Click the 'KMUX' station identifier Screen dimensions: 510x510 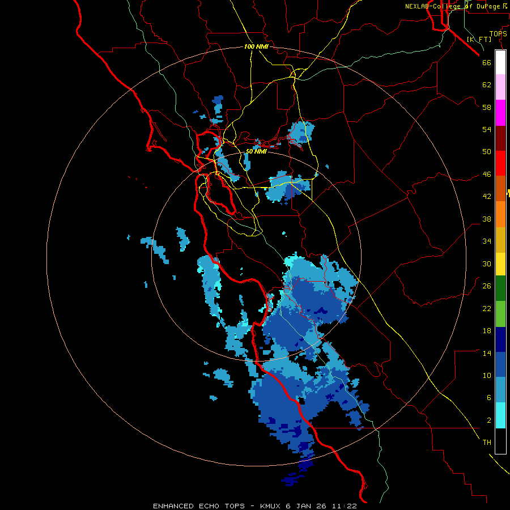coord(270,506)
